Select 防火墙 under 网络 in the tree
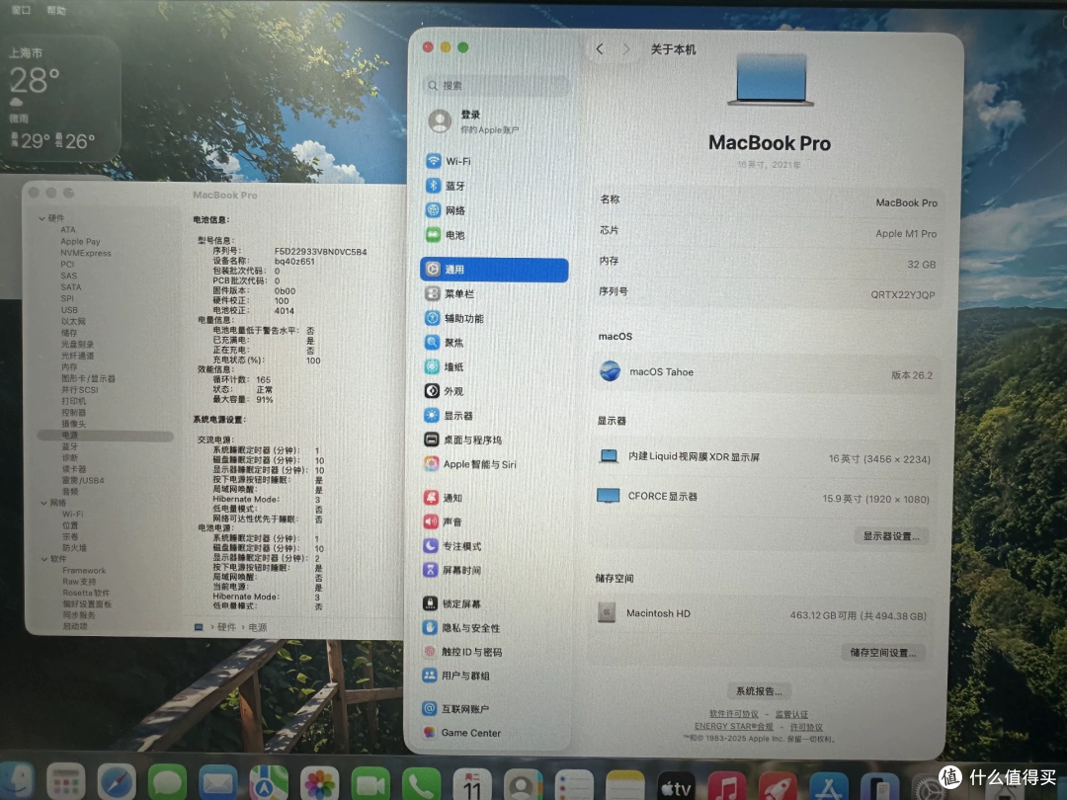 click(x=75, y=547)
